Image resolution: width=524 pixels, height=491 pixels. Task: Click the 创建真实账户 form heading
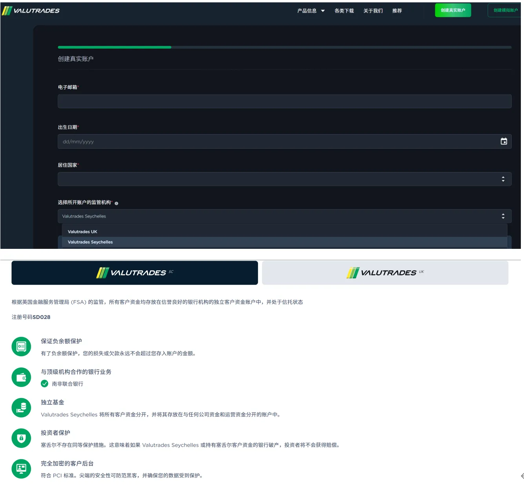(76, 59)
